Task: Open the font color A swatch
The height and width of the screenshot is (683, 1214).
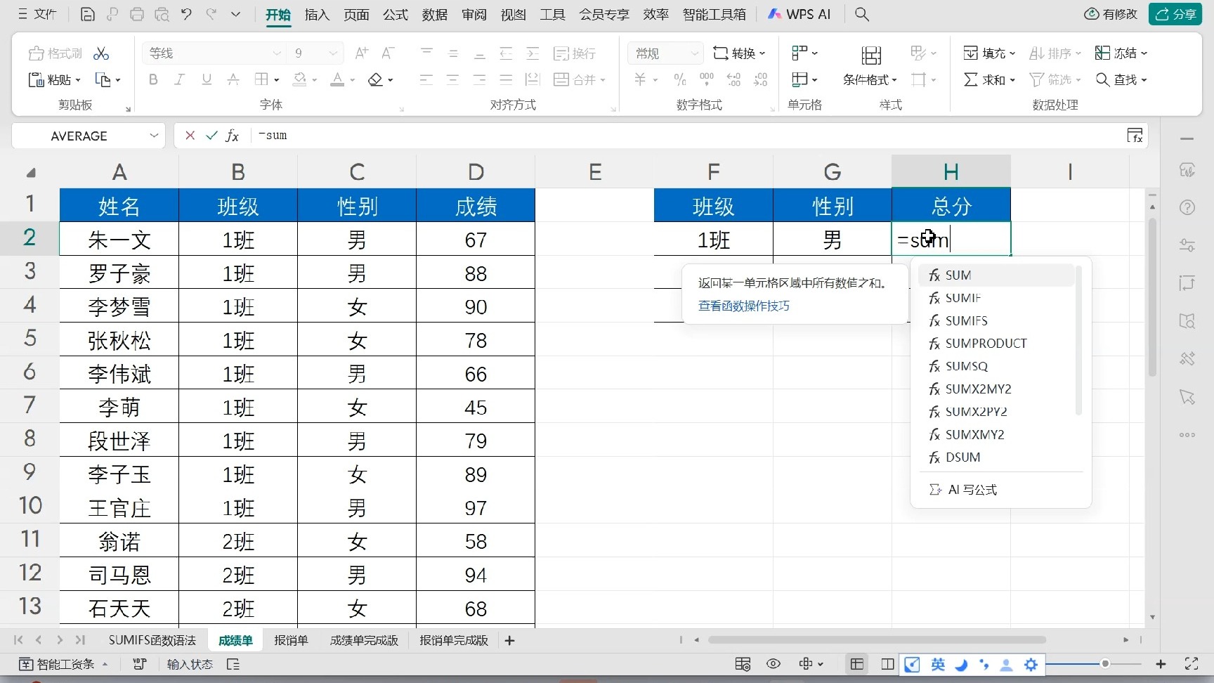Action: [337, 79]
